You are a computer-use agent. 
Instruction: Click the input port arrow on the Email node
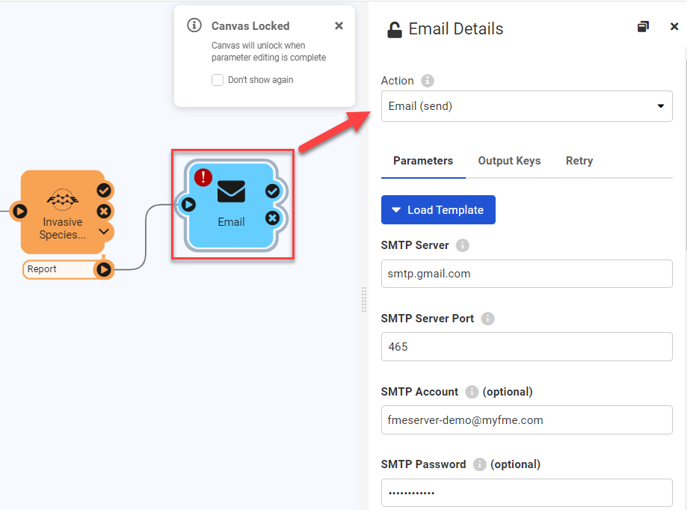click(189, 204)
